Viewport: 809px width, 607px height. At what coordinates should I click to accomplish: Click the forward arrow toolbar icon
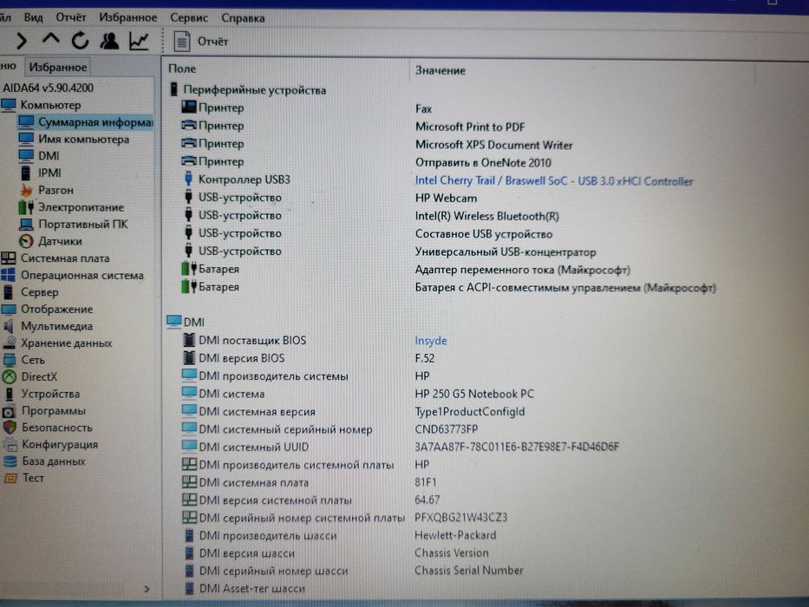click(x=21, y=41)
